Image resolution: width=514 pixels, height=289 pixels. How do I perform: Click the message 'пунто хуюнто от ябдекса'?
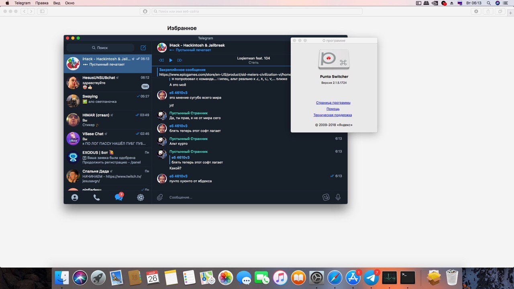[x=190, y=181]
